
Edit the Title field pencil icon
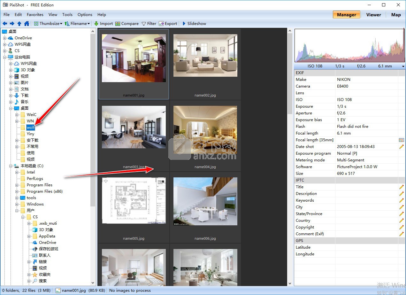[402, 187]
